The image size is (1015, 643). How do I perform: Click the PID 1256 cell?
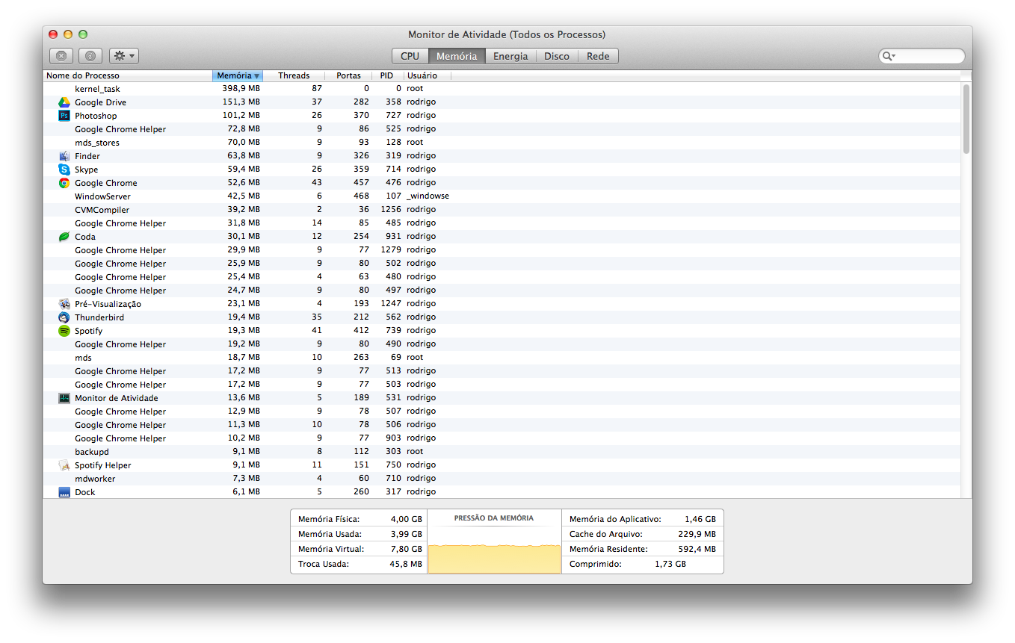point(391,210)
